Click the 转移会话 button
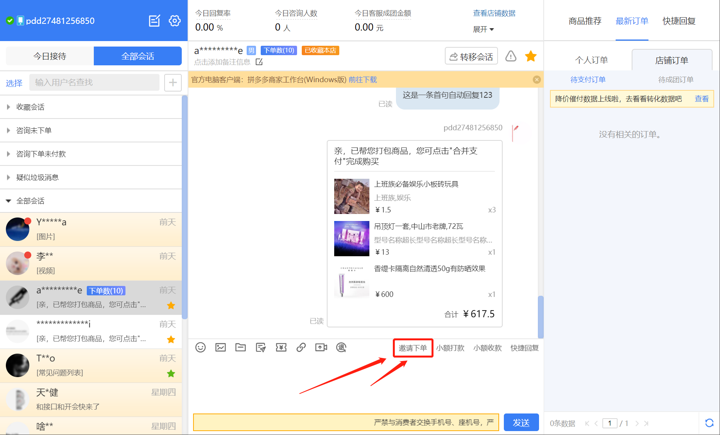The width and height of the screenshot is (720, 435). [471, 56]
